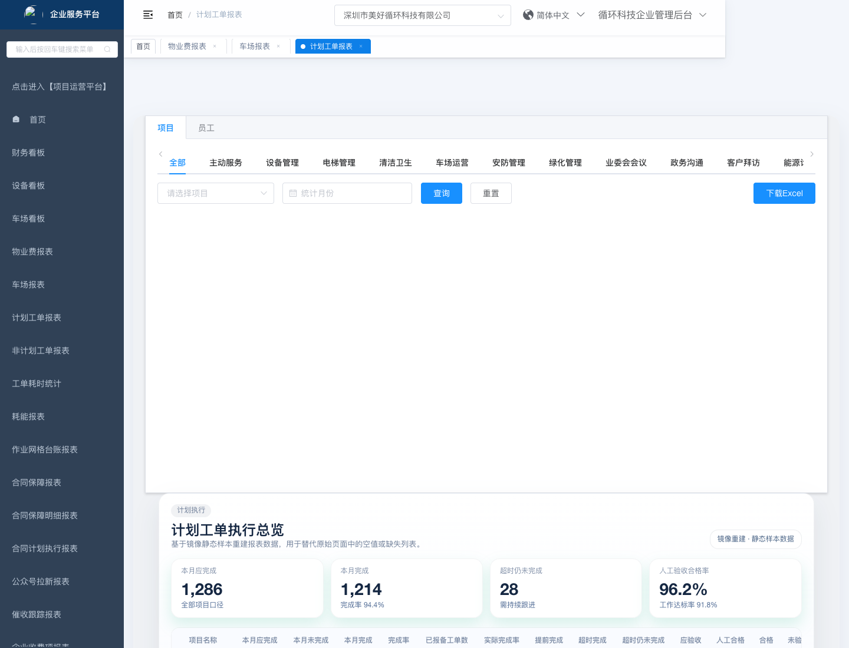This screenshot has width=849, height=648.
Task: Close the 车场报表 tab
Action: 278,47
